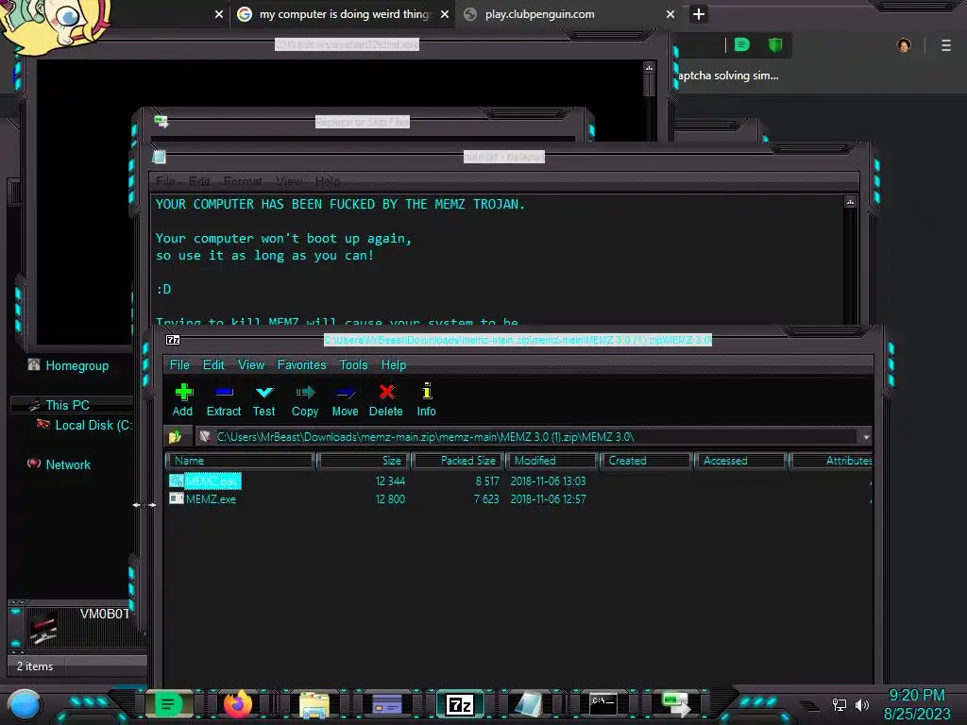The image size is (967, 725).
Task: Click the MEMZ TROJAN text line in Notepad
Action: [x=340, y=204]
